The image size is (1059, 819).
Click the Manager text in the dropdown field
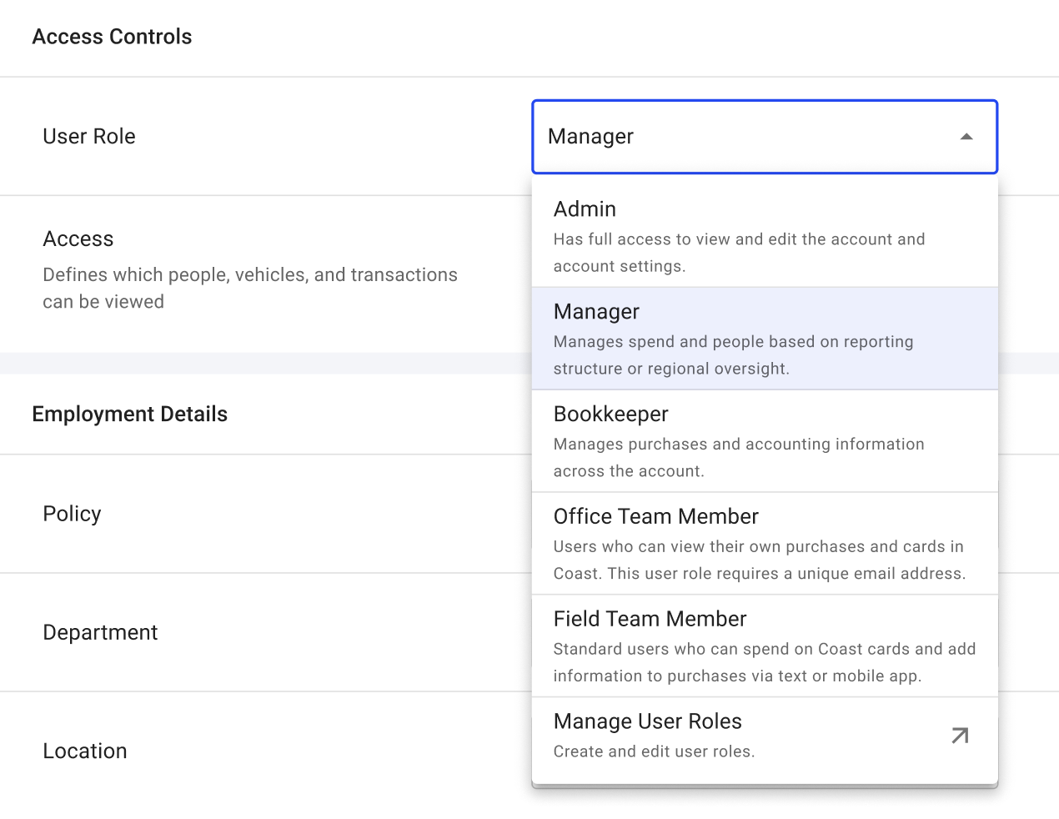point(590,136)
